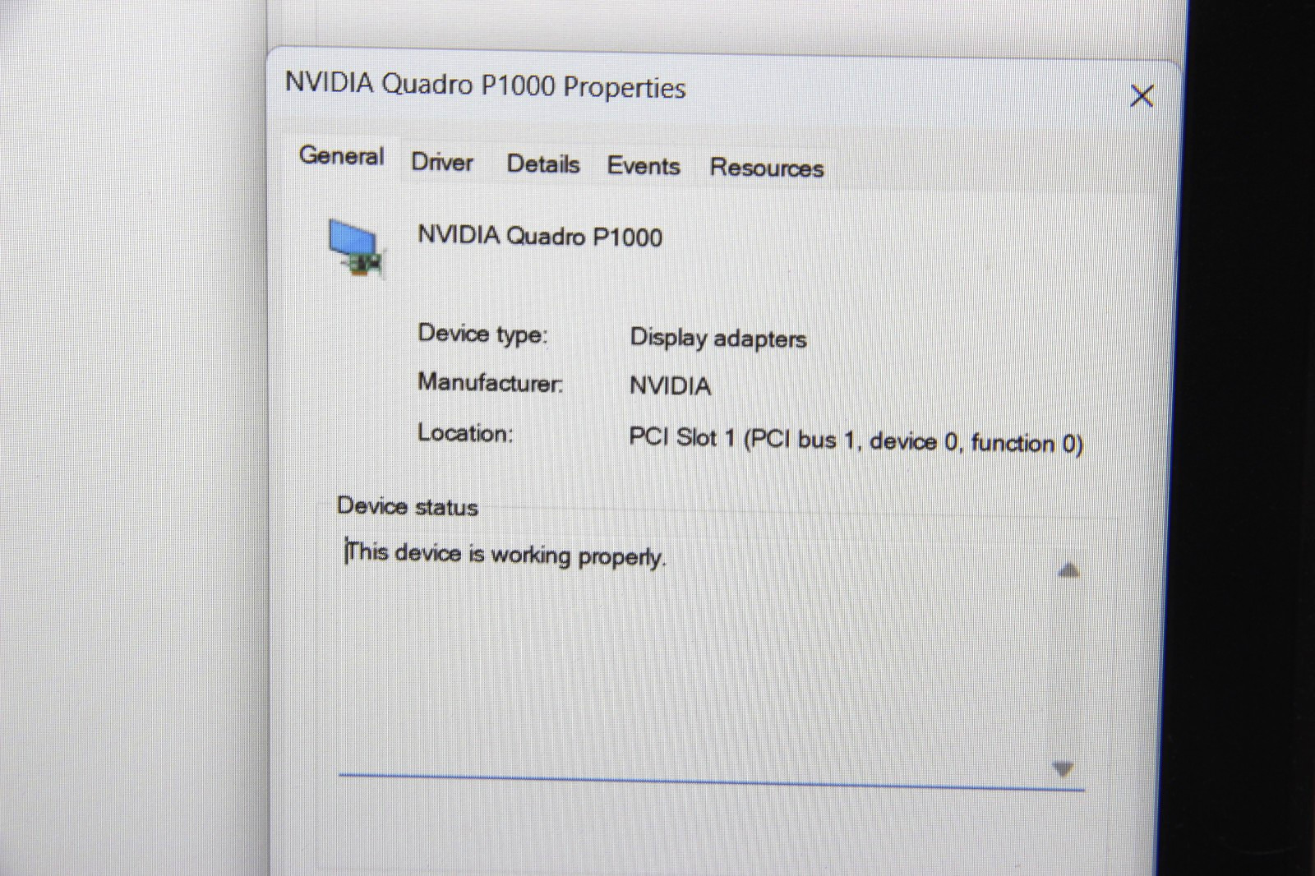Click the 'Display adapters' device type value
This screenshot has height=876, width=1315.
718,338
